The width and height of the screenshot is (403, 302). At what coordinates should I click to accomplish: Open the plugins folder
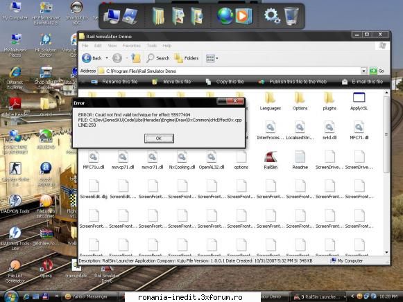tap(329, 102)
